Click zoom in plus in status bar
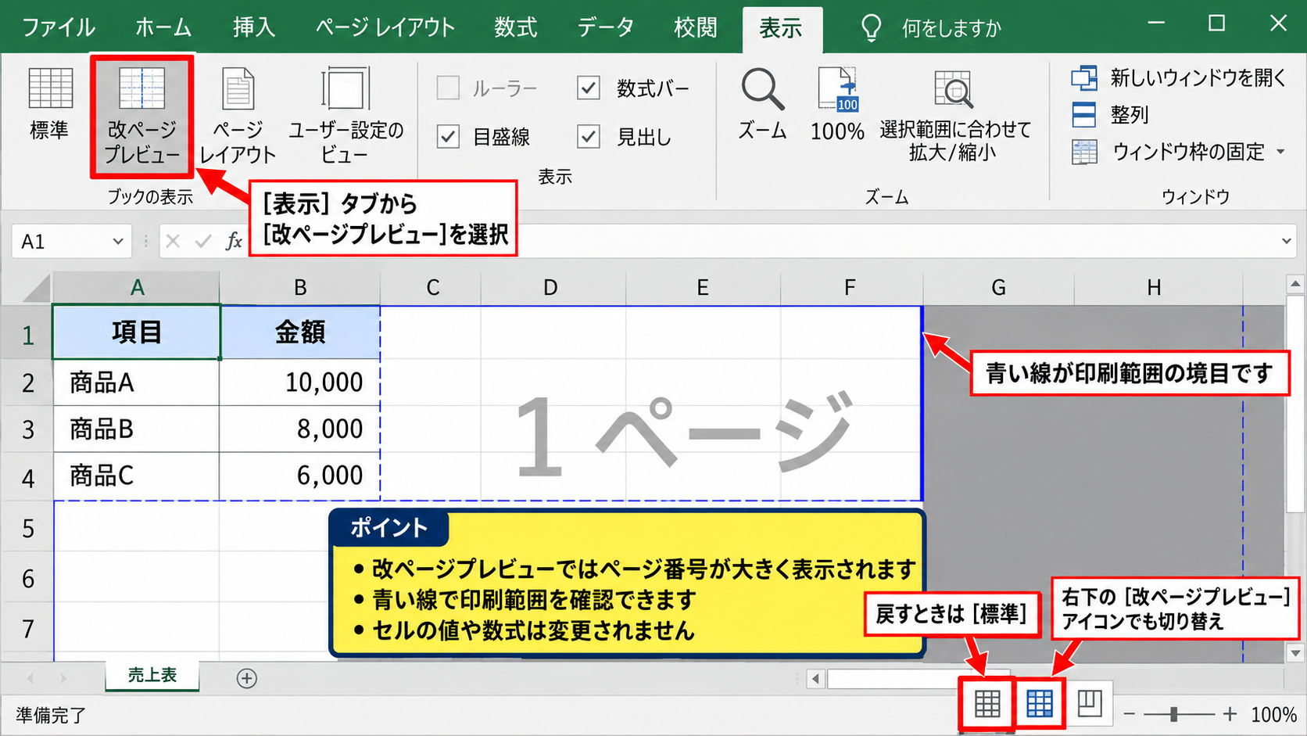1307x736 pixels. [x=1230, y=713]
